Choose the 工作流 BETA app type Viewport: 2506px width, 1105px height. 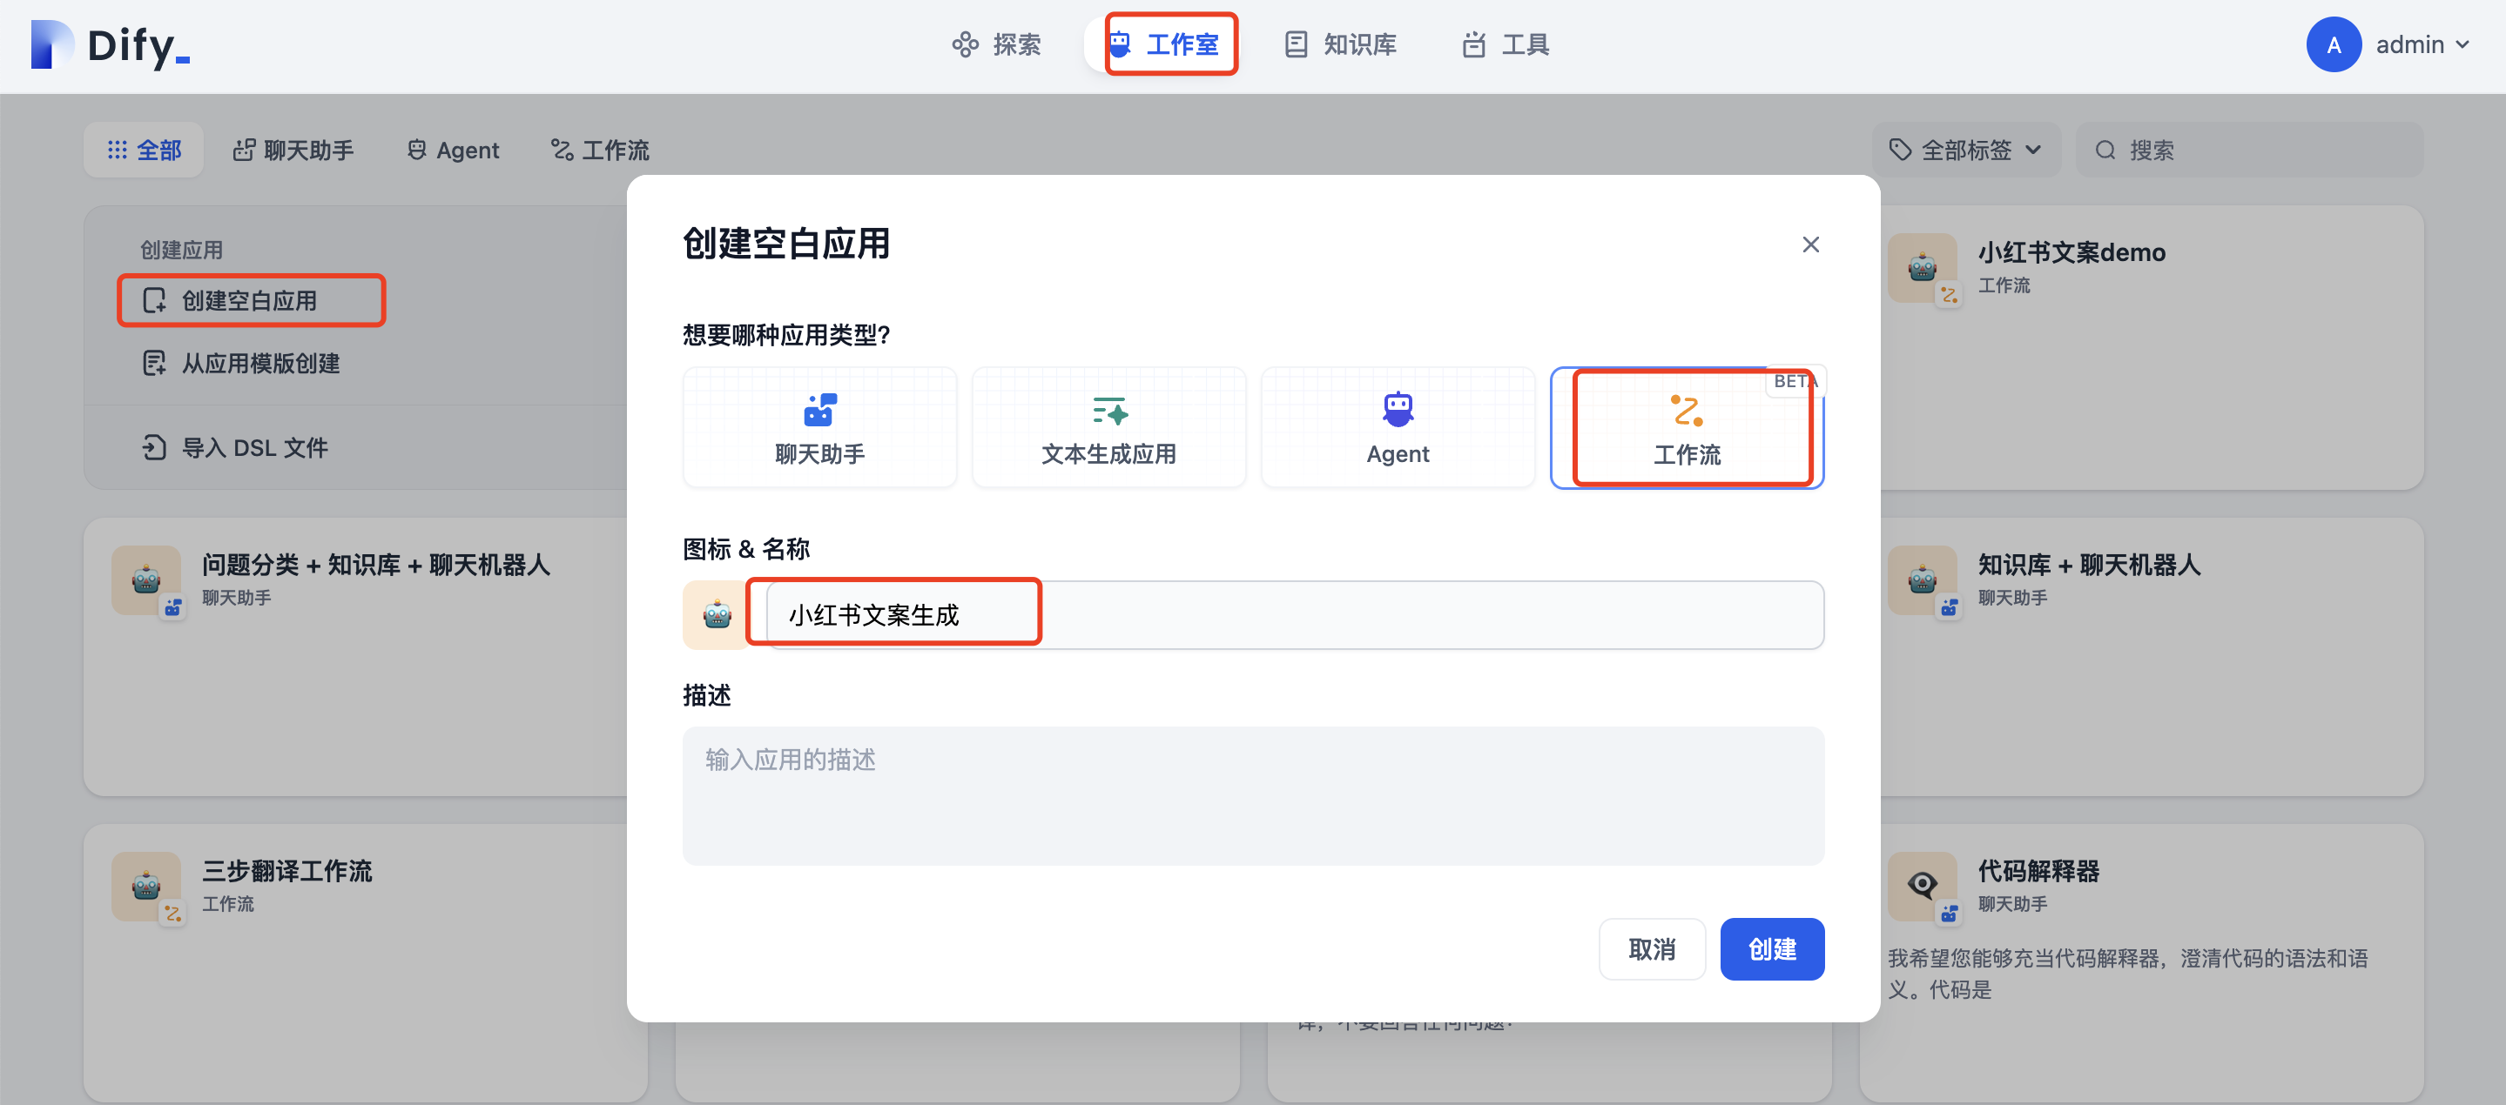[1686, 427]
